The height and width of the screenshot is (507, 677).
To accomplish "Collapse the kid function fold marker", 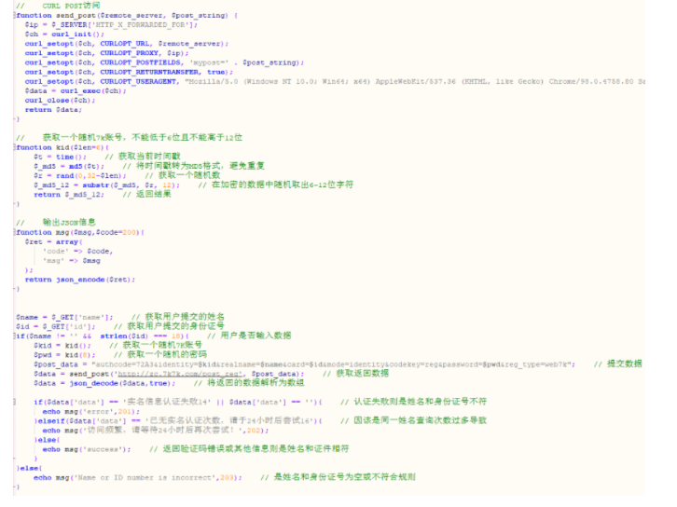I will 15,147.
